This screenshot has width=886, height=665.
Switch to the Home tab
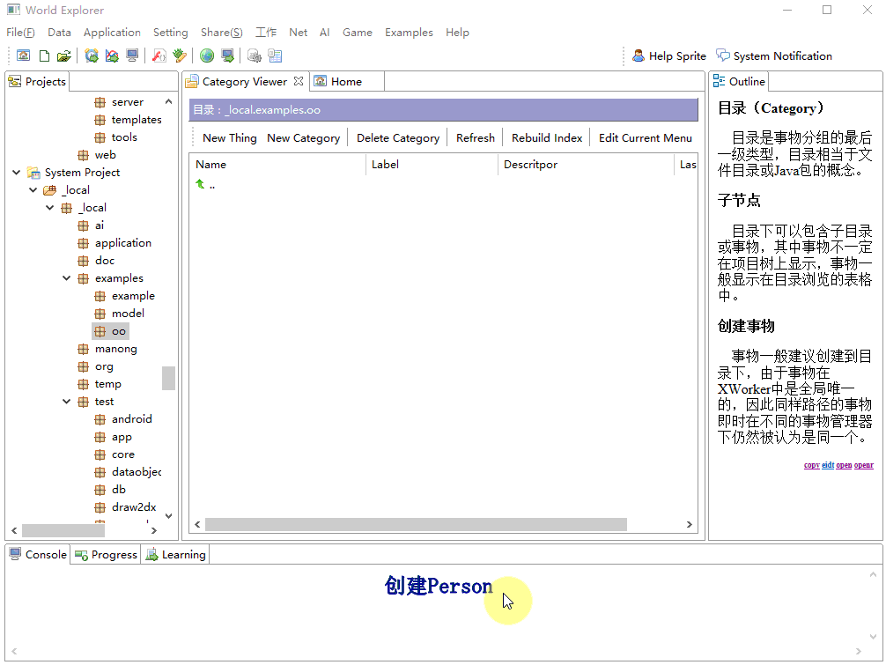pyautogui.click(x=345, y=81)
